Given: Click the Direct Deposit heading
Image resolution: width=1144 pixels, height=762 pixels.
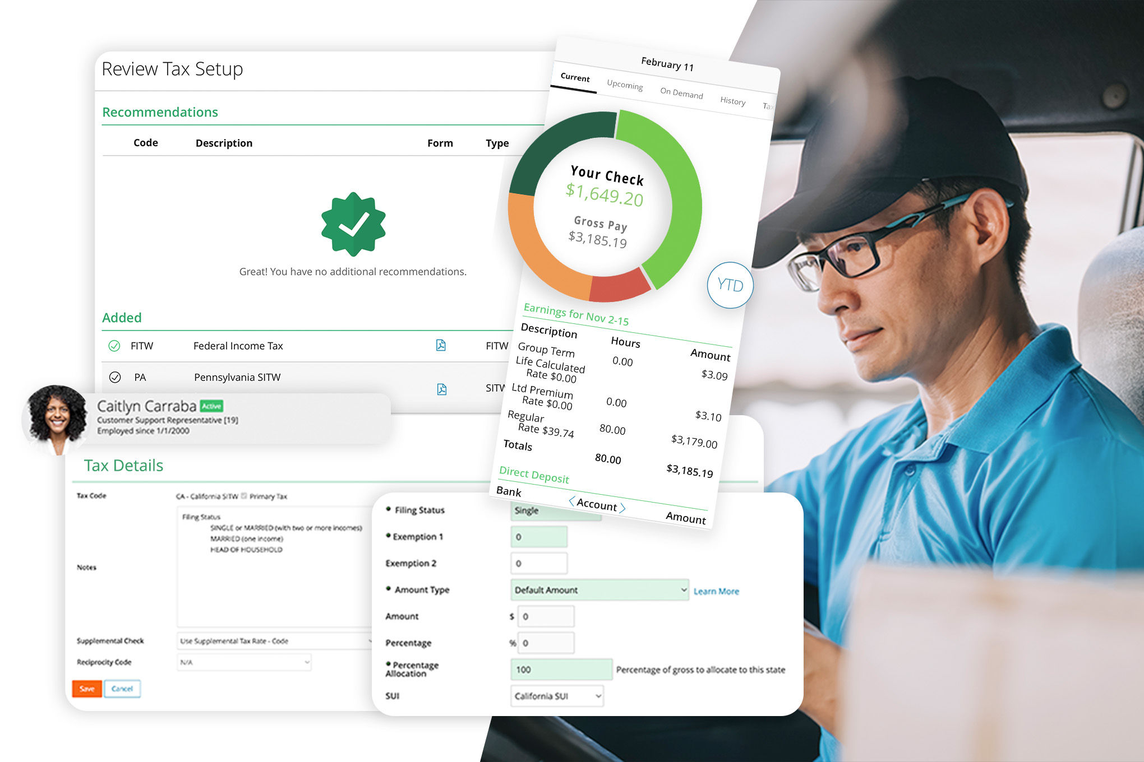Looking at the screenshot, I should (534, 475).
